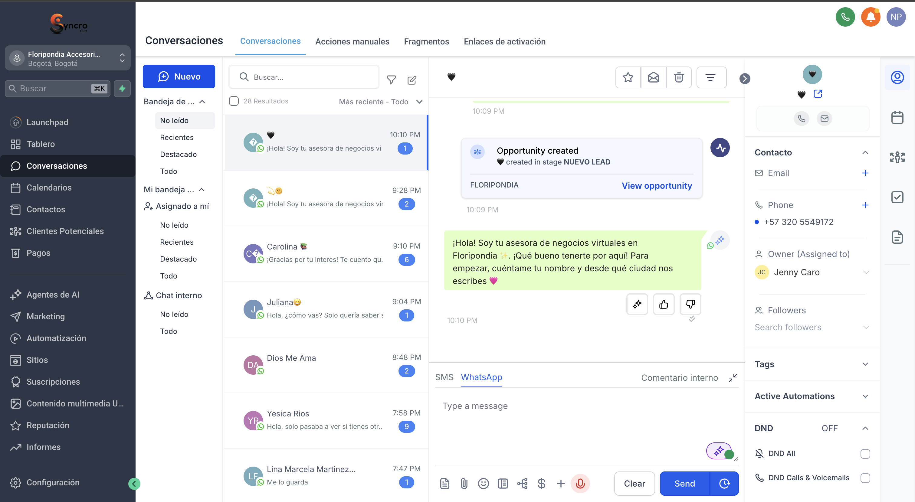The image size is (915, 502).
Task: Select the Comentario interno tab
Action: 679,377
